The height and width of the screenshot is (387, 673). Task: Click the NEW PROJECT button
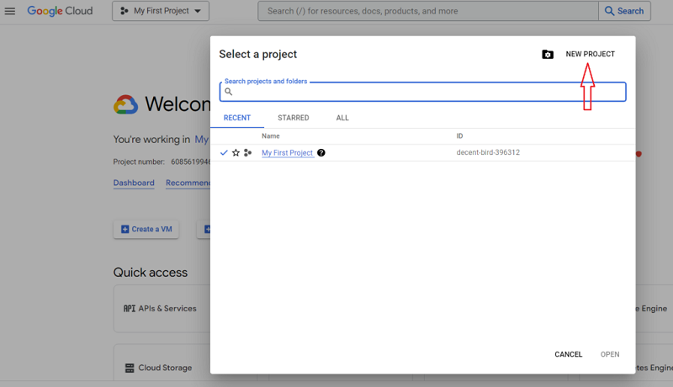(590, 55)
